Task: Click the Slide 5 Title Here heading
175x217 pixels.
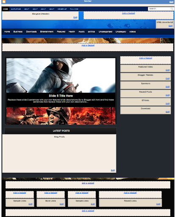Action: click(61, 96)
